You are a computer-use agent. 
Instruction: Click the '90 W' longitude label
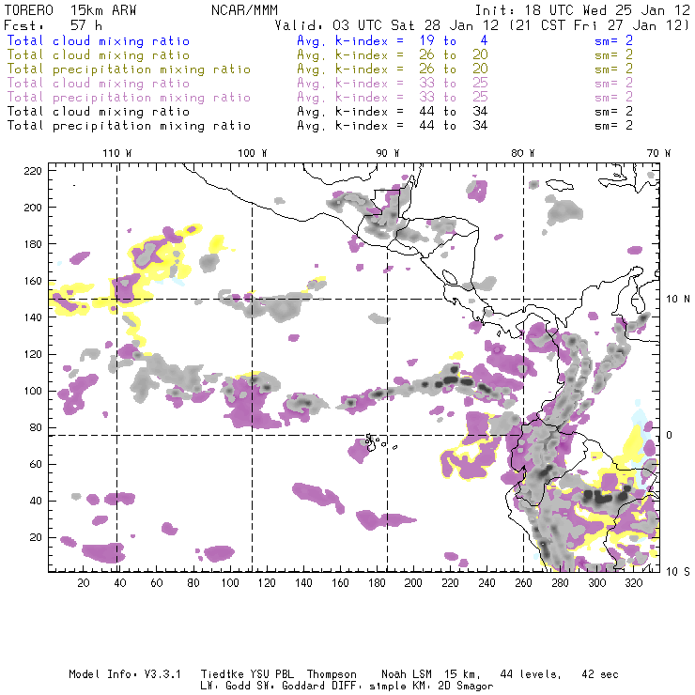tap(388, 153)
